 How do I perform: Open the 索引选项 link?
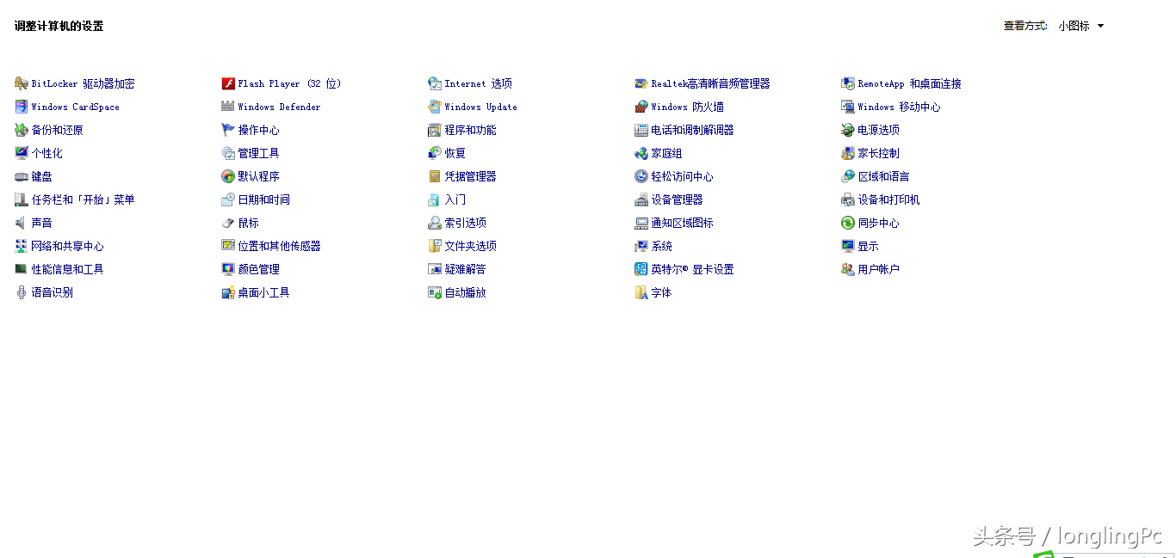(x=465, y=223)
